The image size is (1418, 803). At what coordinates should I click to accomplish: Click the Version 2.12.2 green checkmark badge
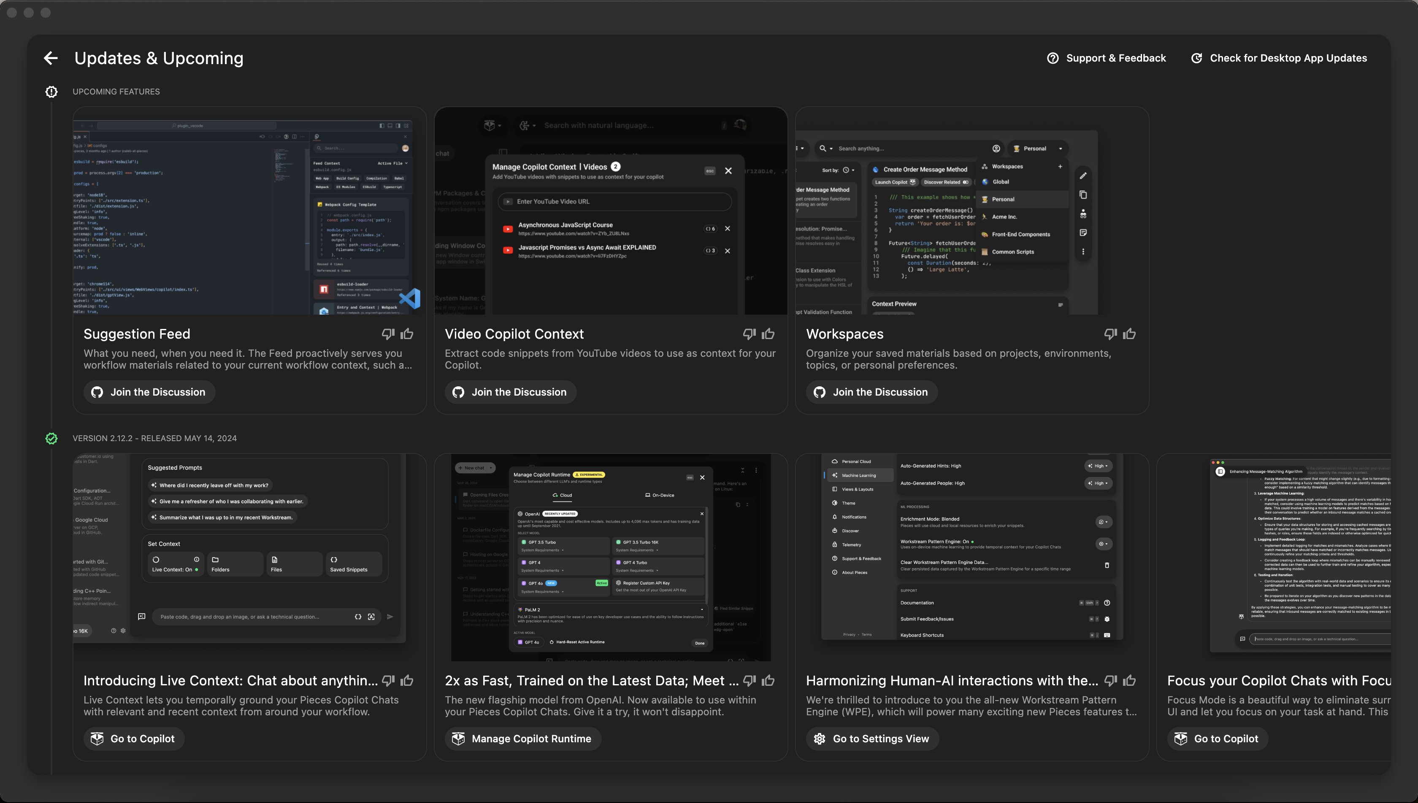pos(51,439)
